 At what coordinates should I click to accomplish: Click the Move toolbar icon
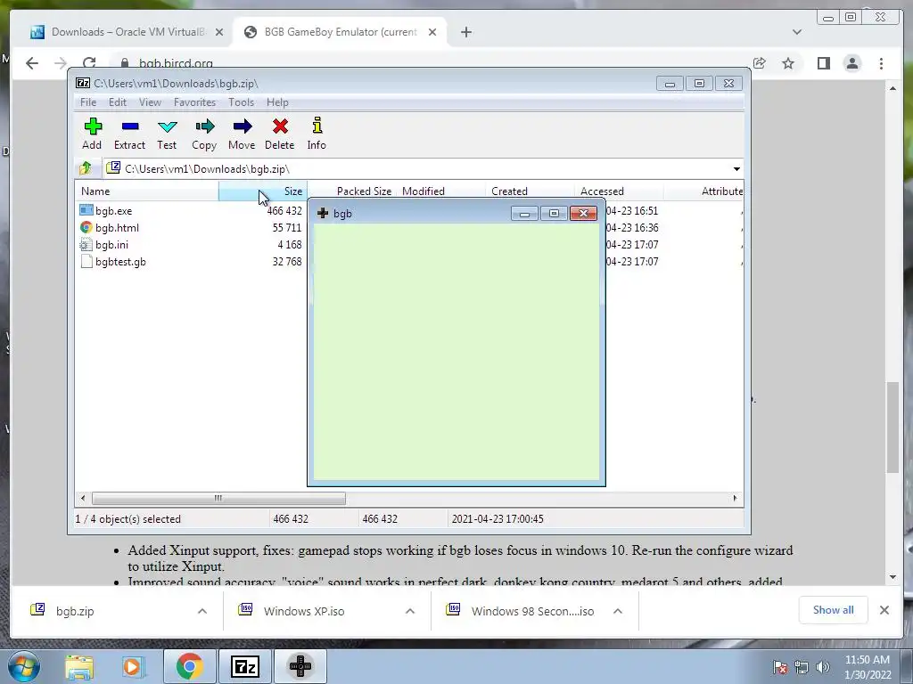pyautogui.click(x=242, y=126)
